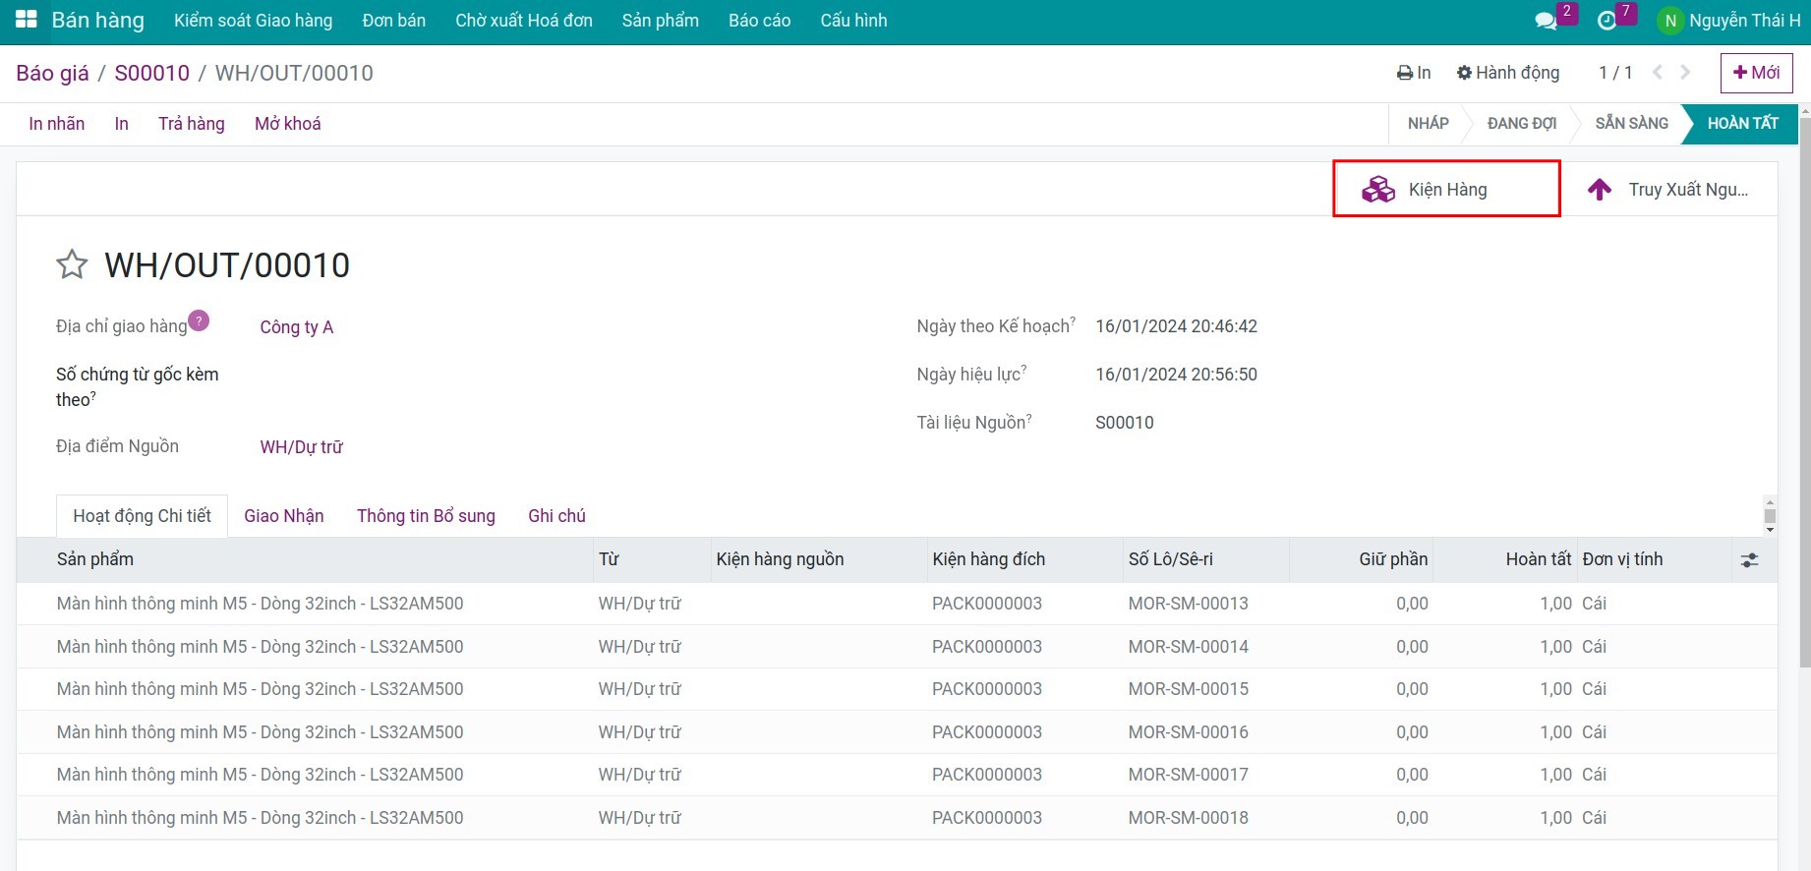Open the Công ty A link
Image resolution: width=1811 pixels, height=871 pixels.
pos(296,327)
